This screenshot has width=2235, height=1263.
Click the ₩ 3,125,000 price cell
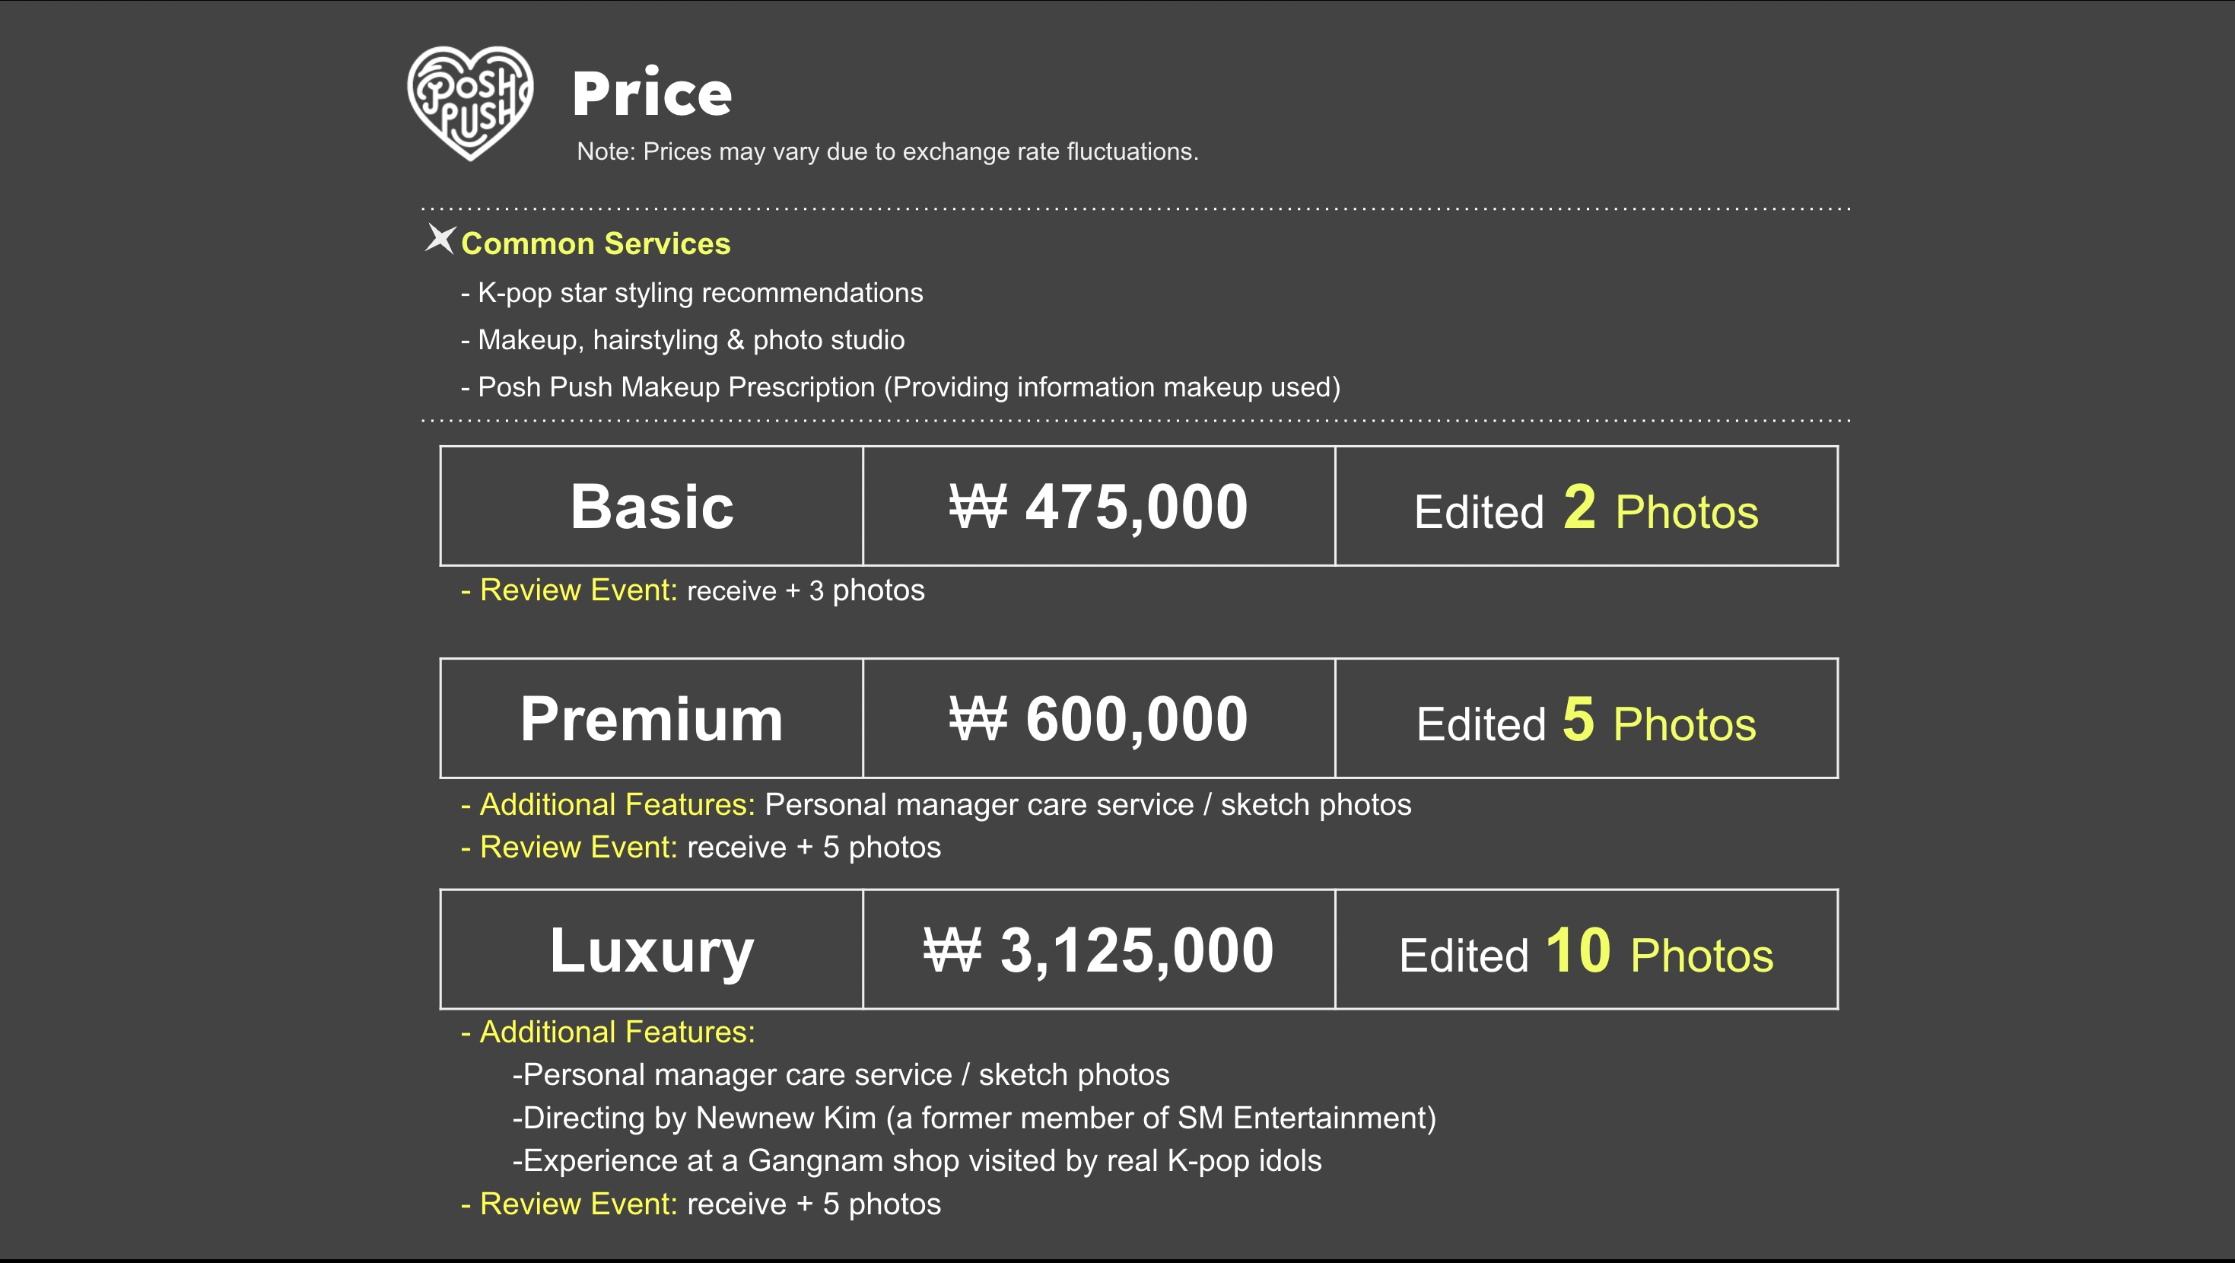(1098, 950)
